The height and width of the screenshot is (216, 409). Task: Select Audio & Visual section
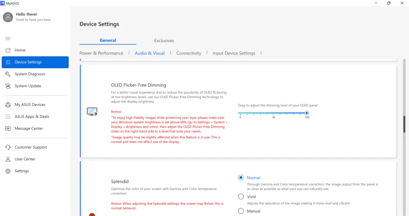[x=150, y=53]
